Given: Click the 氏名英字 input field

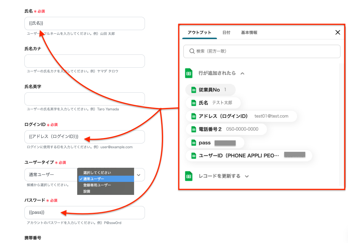Looking at the screenshot, I should (x=85, y=99).
